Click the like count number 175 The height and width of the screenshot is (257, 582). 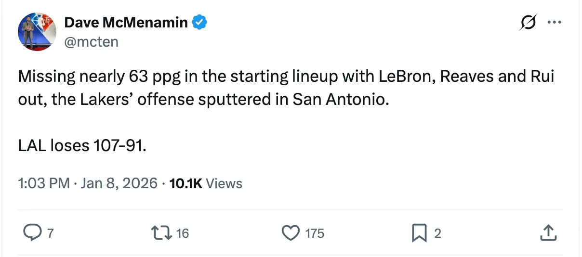pyautogui.click(x=315, y=234)
